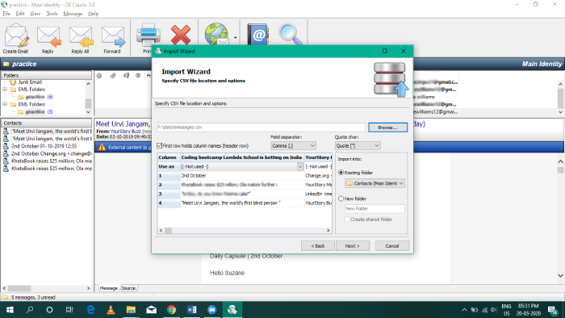565x318 pixels.
Task: Click the YourStory Buzz sender link
Action: click(x=125, y=132)
